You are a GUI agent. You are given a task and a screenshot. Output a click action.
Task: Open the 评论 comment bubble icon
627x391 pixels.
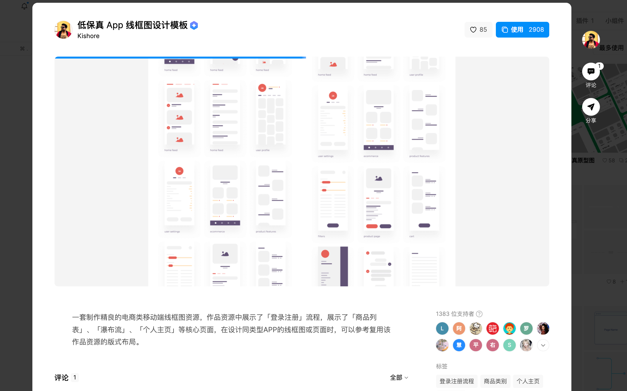(x=591, y=72)
